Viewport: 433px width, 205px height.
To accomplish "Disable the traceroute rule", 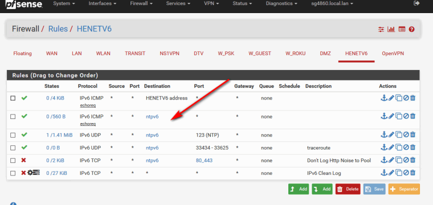I will point(406,147).
